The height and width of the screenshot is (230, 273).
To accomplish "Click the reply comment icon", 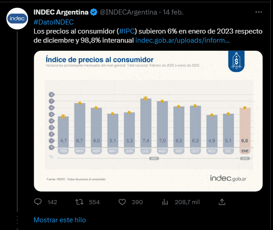I will tap(38, 202).
